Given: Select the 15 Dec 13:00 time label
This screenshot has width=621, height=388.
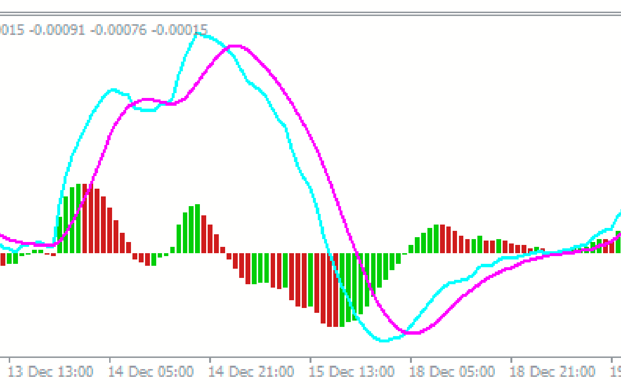Looking at the screenshot, I should click(x=352, y=372).
